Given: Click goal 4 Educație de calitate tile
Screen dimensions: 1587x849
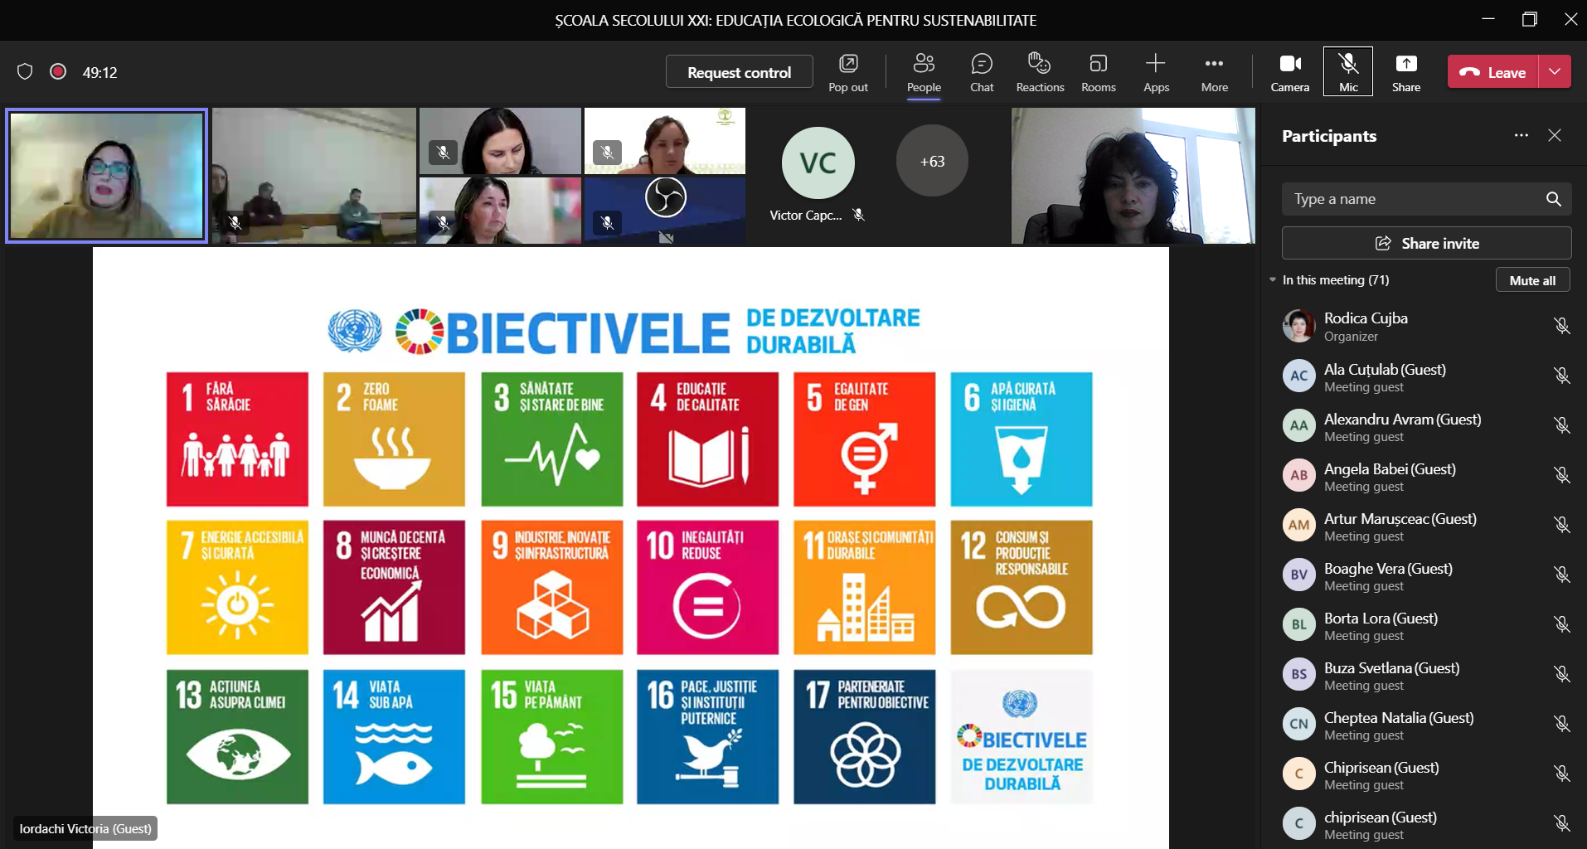Looking at the screenshot, I should coord(707,439).
